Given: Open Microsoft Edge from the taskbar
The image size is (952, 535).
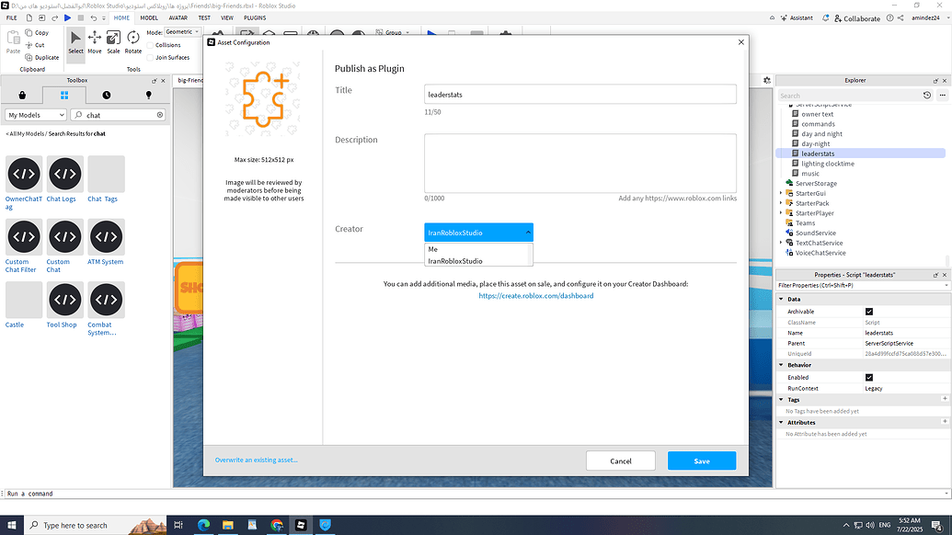Looking at the screenshot, I should (203, 525).
